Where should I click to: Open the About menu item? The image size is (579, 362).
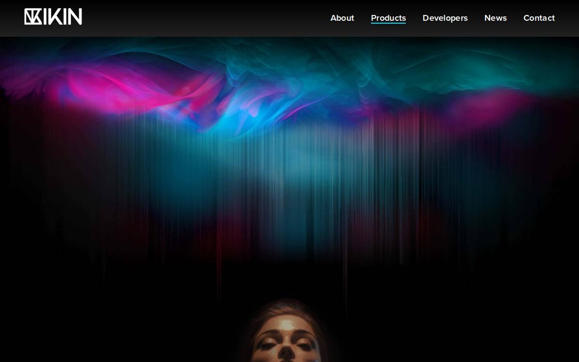[342, 18]
